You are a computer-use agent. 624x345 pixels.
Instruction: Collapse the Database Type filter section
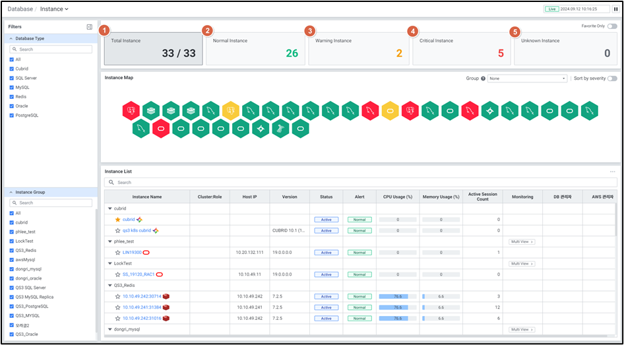coord(11,39)
